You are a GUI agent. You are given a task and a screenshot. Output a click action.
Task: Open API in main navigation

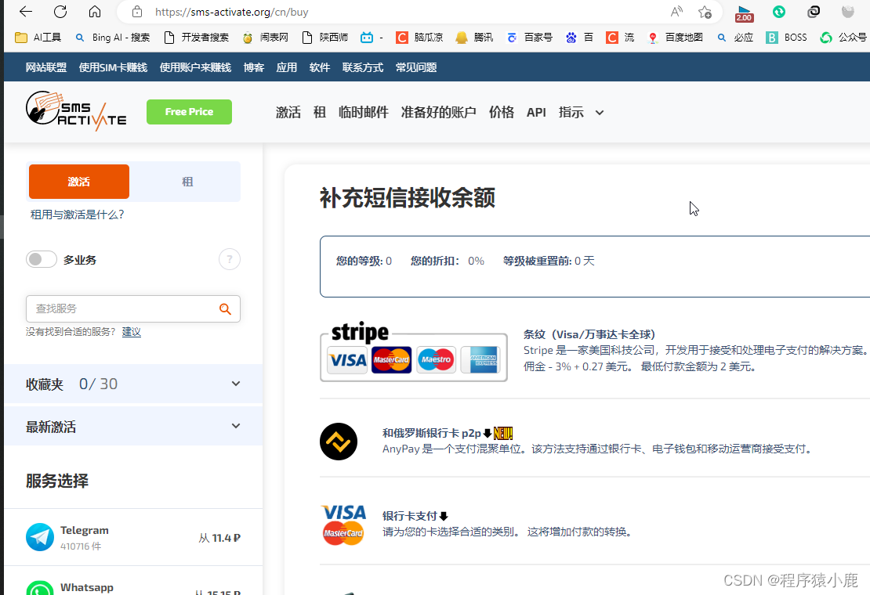[537, 113]
